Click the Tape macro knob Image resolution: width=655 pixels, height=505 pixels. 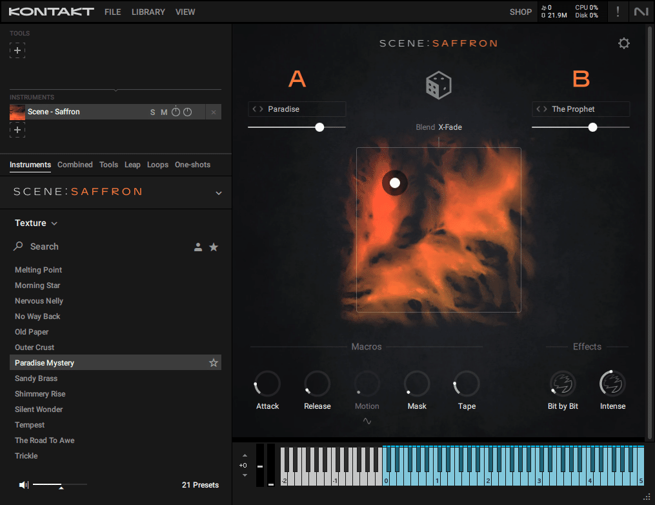[x=467, y=384]
